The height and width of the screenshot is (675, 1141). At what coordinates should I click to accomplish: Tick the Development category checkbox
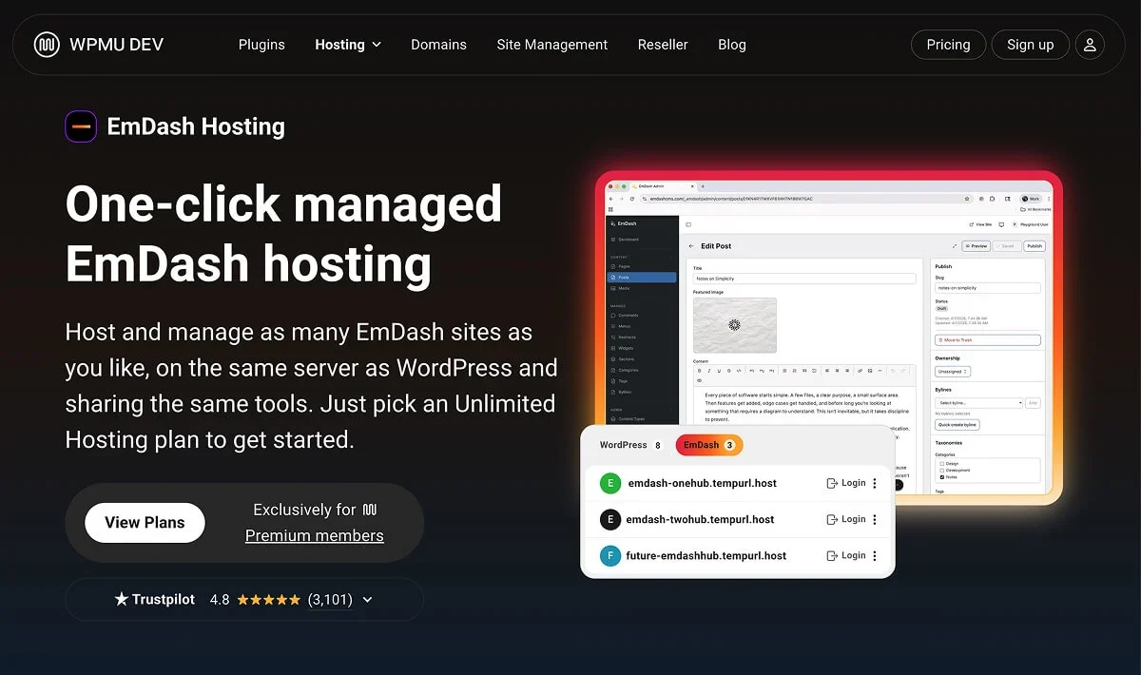pos(941,471)
